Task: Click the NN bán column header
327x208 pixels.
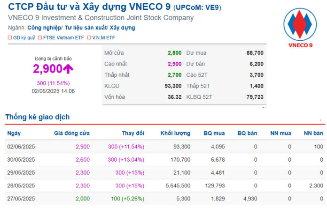Action: coord(313,134)
